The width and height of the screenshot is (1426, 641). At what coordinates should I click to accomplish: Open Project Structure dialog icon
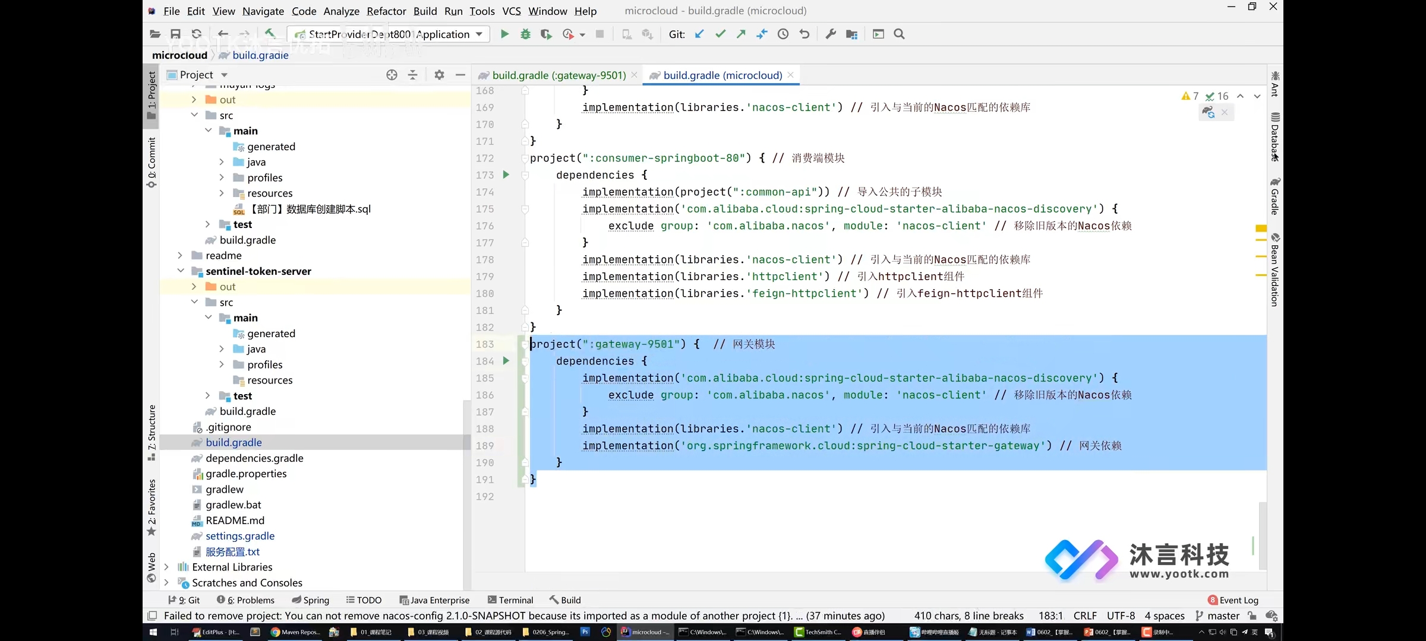click(x=851, y=34)
